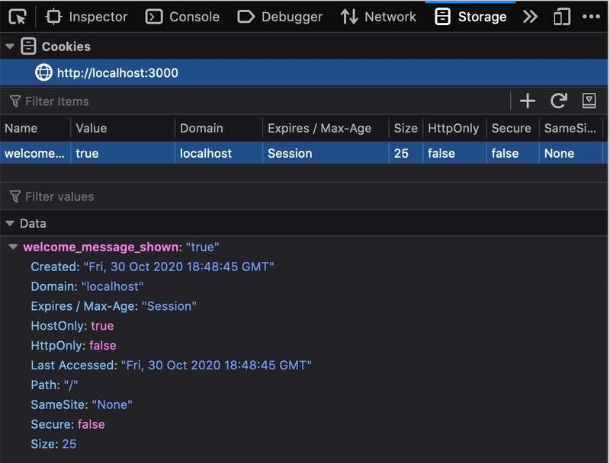Switch to the Network tab

[379, 16]
